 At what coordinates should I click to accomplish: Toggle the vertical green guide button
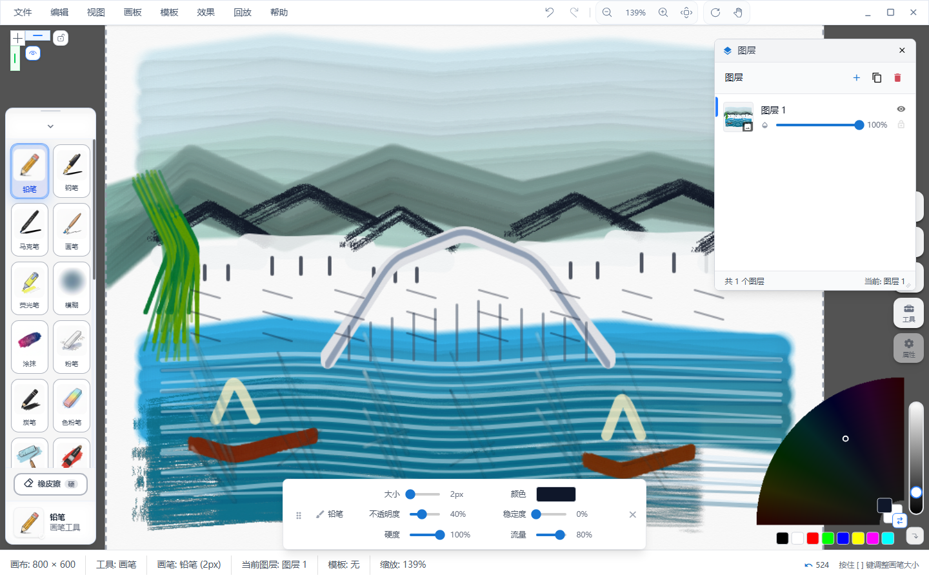coord(15,59)
